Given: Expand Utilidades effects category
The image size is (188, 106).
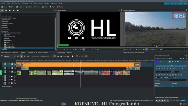Looking at the screenshot, I should [1, 50].
